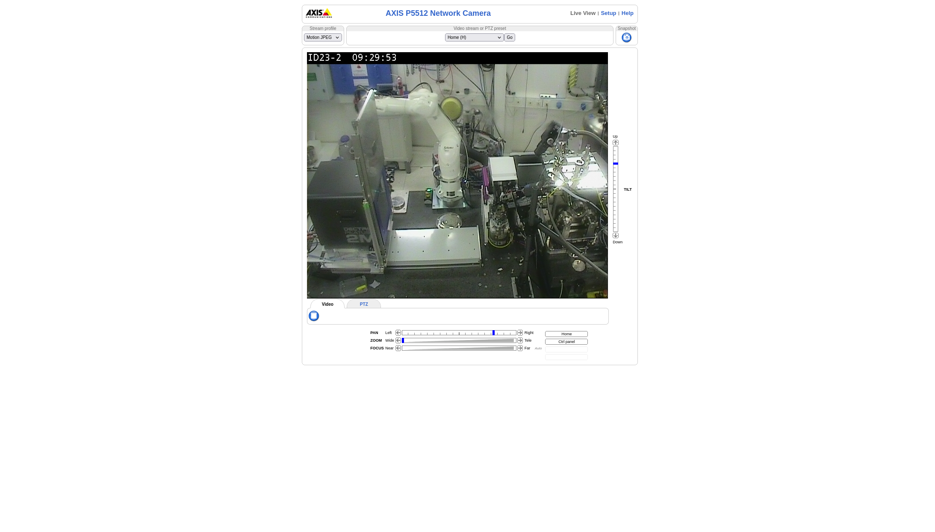The width and height of the screenshot is (935, 532).
Task: Take a snapshot using the camera icon
Action: pyautogui.click(x=626, y=38)
